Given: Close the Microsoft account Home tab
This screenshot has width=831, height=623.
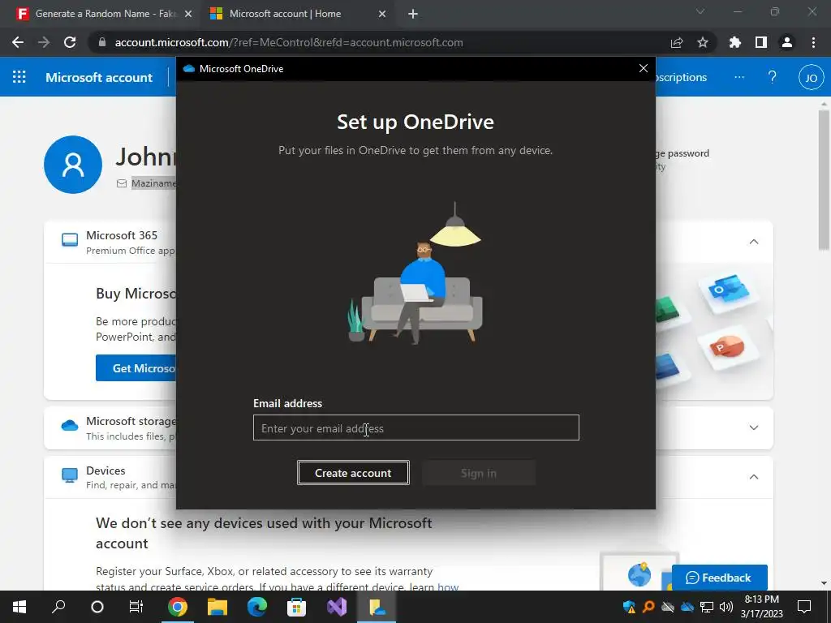Looking at the screenshot, I should (x=382, y=15).
